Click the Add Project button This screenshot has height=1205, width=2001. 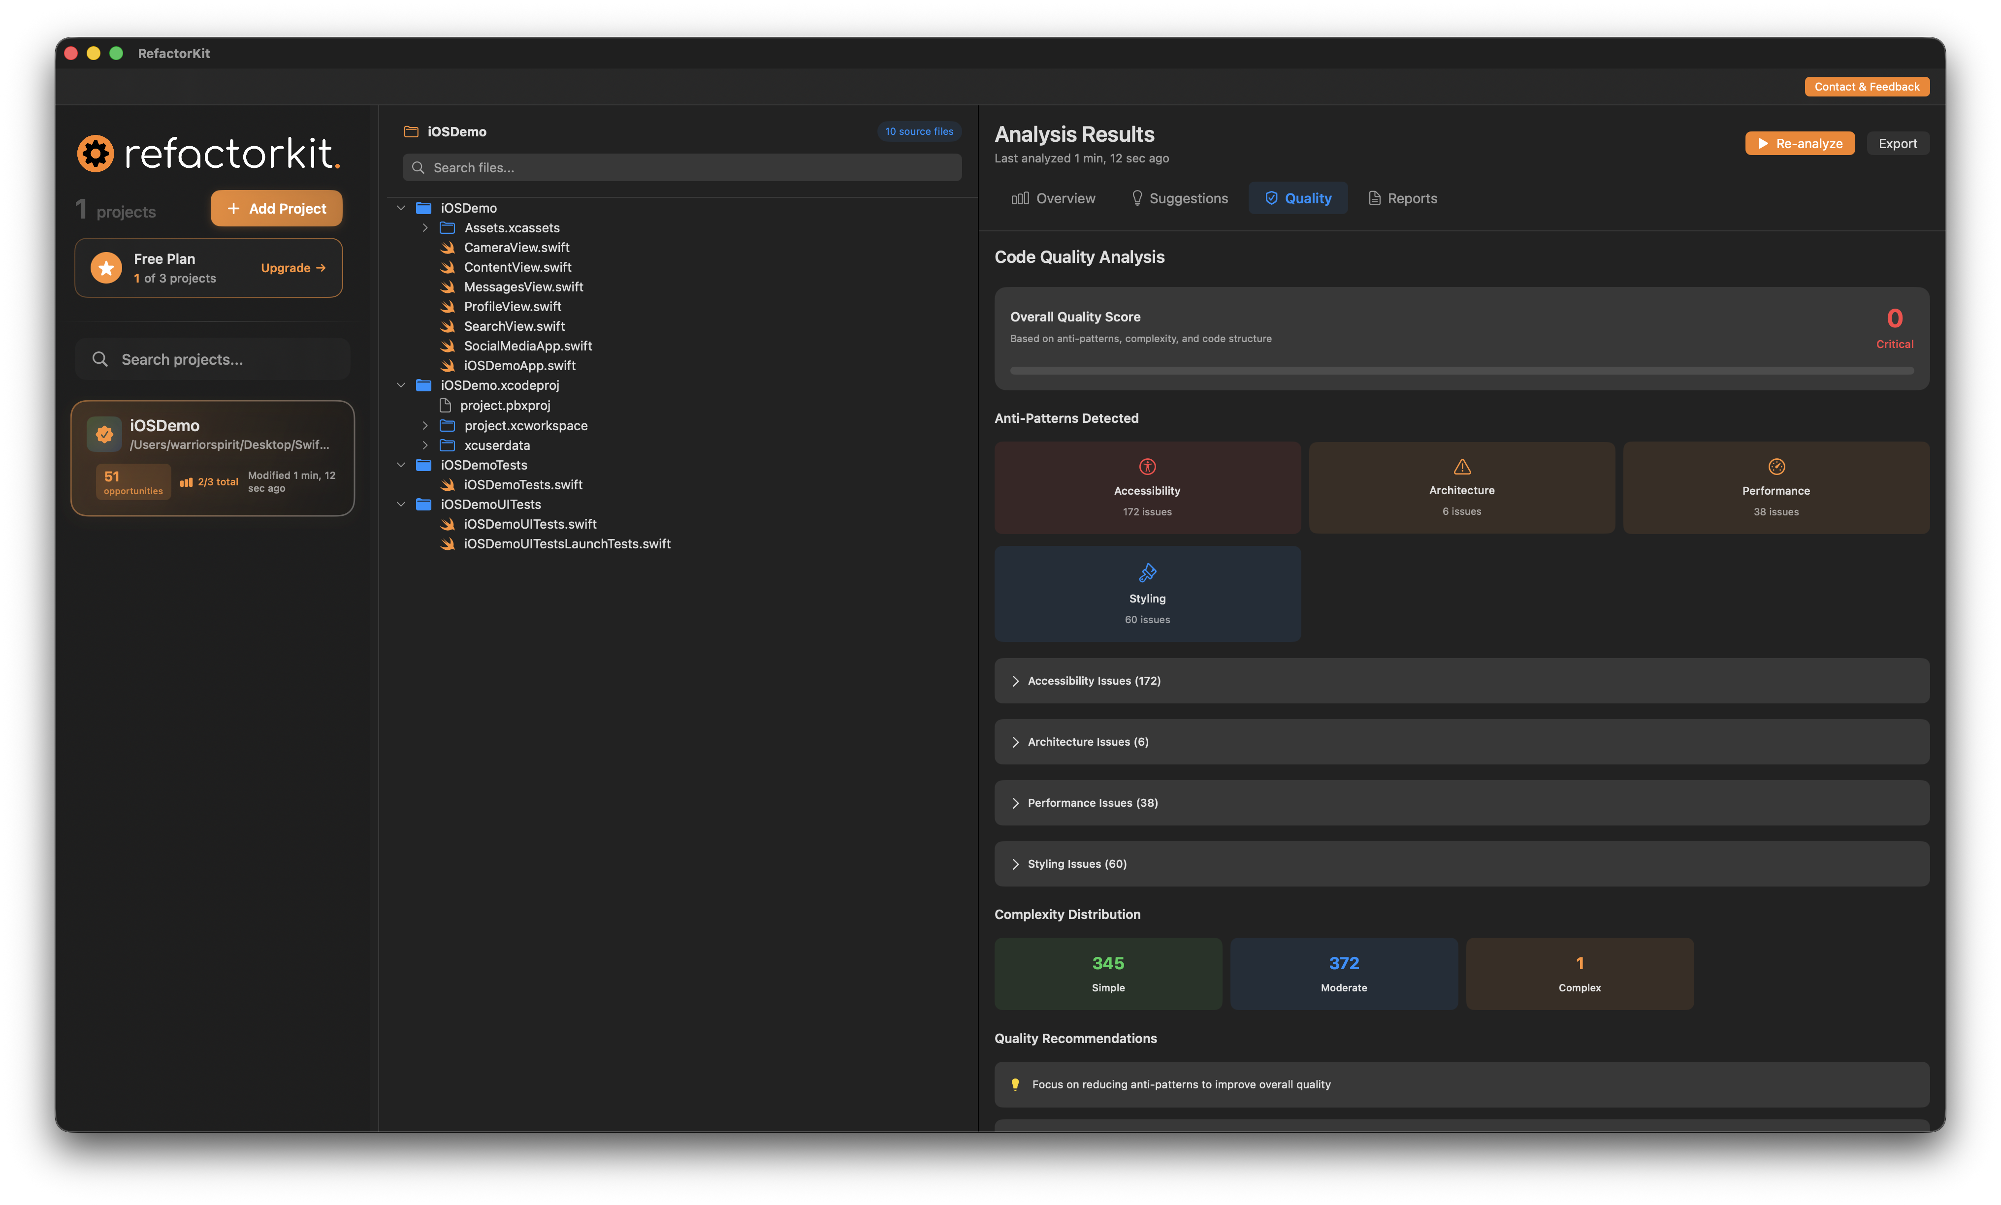point(276,209)
